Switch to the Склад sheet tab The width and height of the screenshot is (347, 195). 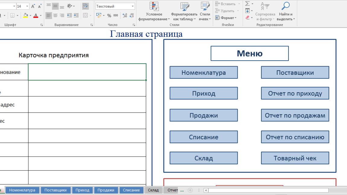coord(153,190)
